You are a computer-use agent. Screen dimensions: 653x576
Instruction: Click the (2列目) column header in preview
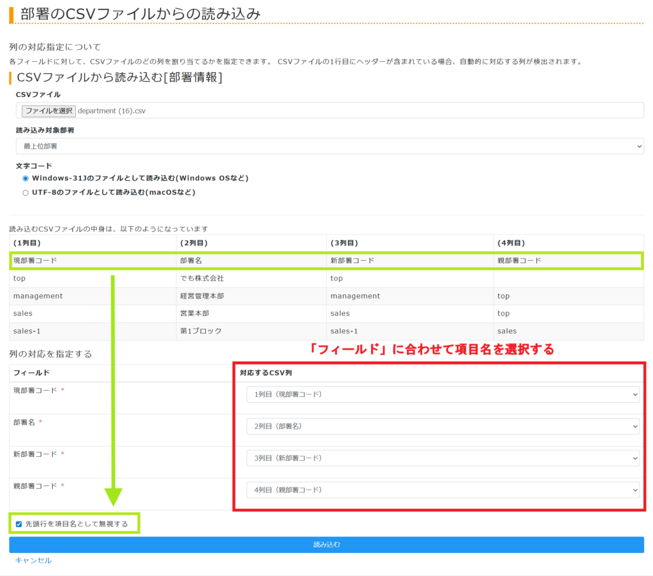[x=194, y=243]
